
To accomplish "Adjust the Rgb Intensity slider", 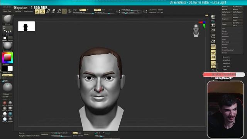I will click(83, 12).
